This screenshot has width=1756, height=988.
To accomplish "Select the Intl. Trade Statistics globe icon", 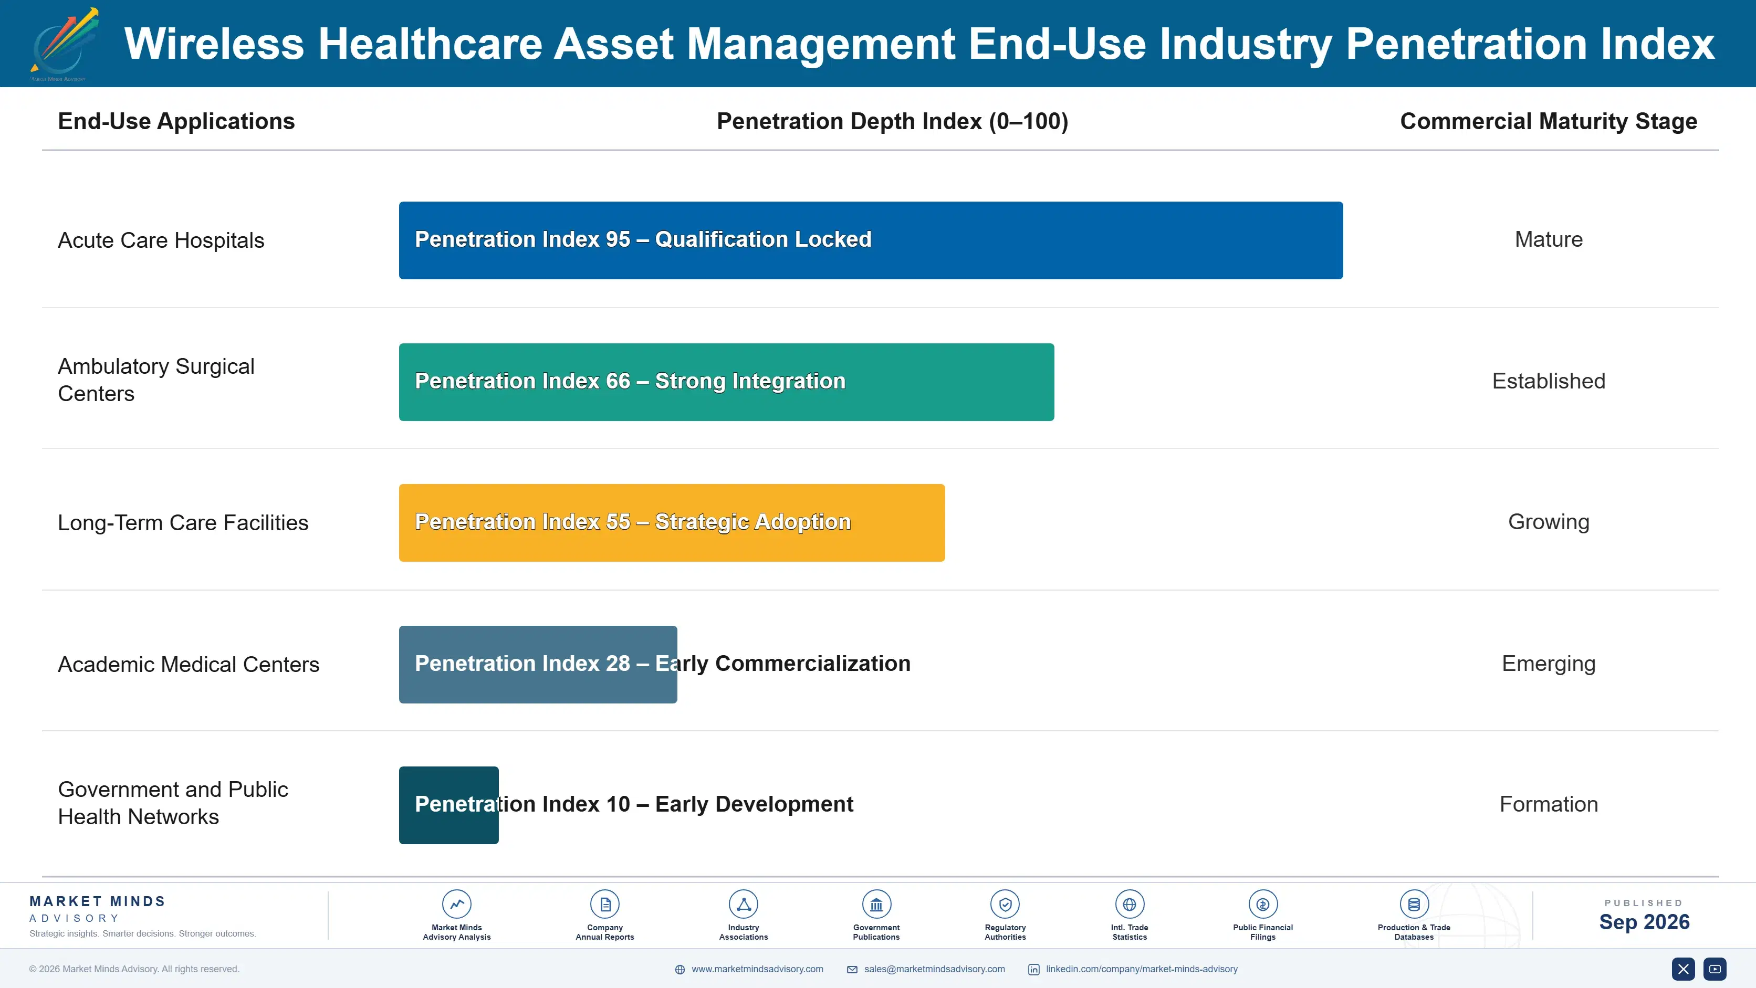I will tap(1130, 904).
